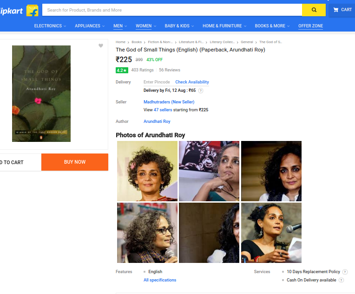Expand the Electronics menu
This screenshot has width=355, height=294.
click(x=50, y=26)
